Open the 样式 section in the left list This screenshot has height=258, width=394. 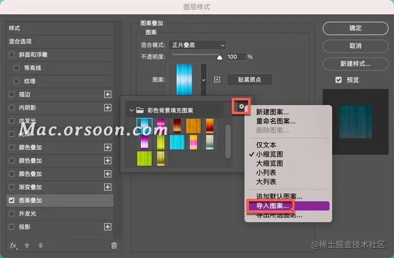(x=60, y=28)
